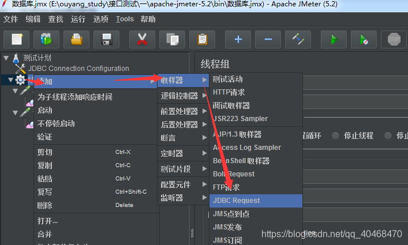Choose 不停顿启动 in context menu
This screenshot has height=245, width=408.
pyautogui.click(x=96, y=123)
